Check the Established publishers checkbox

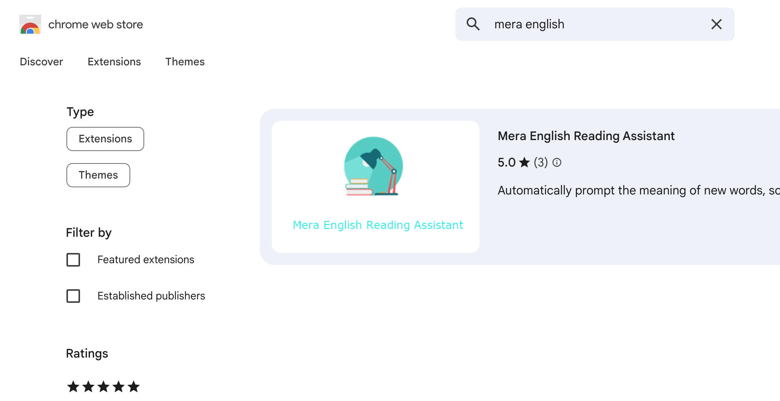(73, 296)
